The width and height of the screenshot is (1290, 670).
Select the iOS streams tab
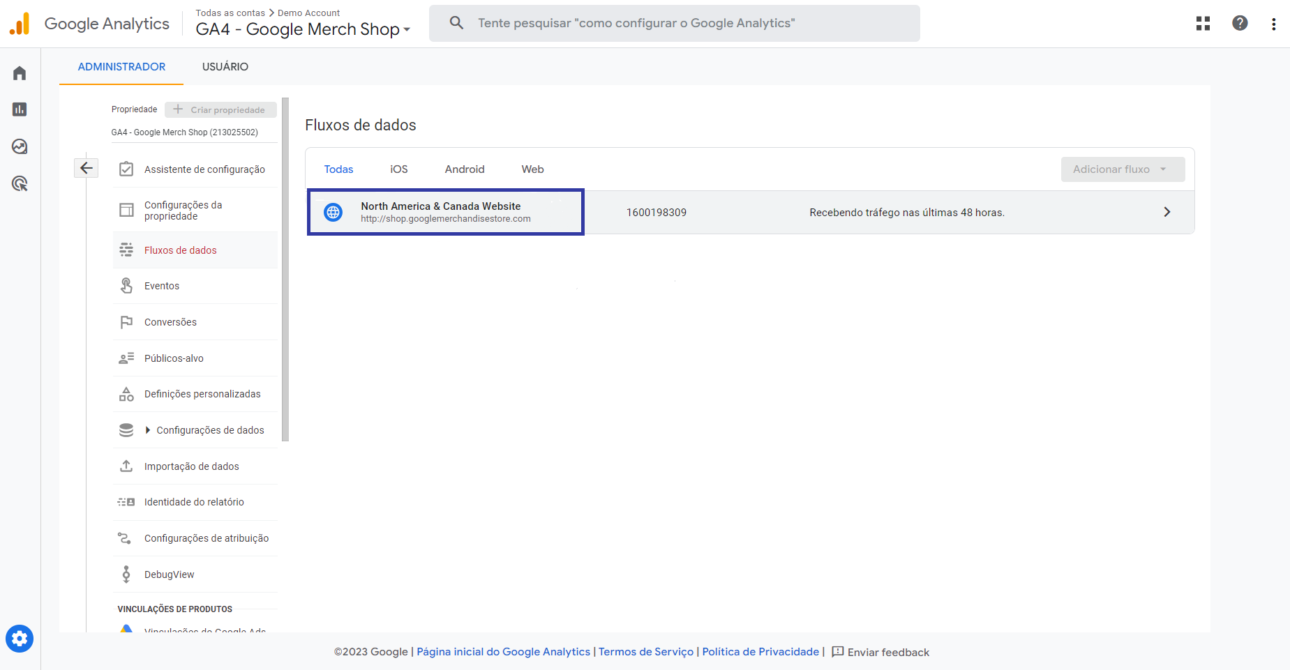(x=399, y=169)
